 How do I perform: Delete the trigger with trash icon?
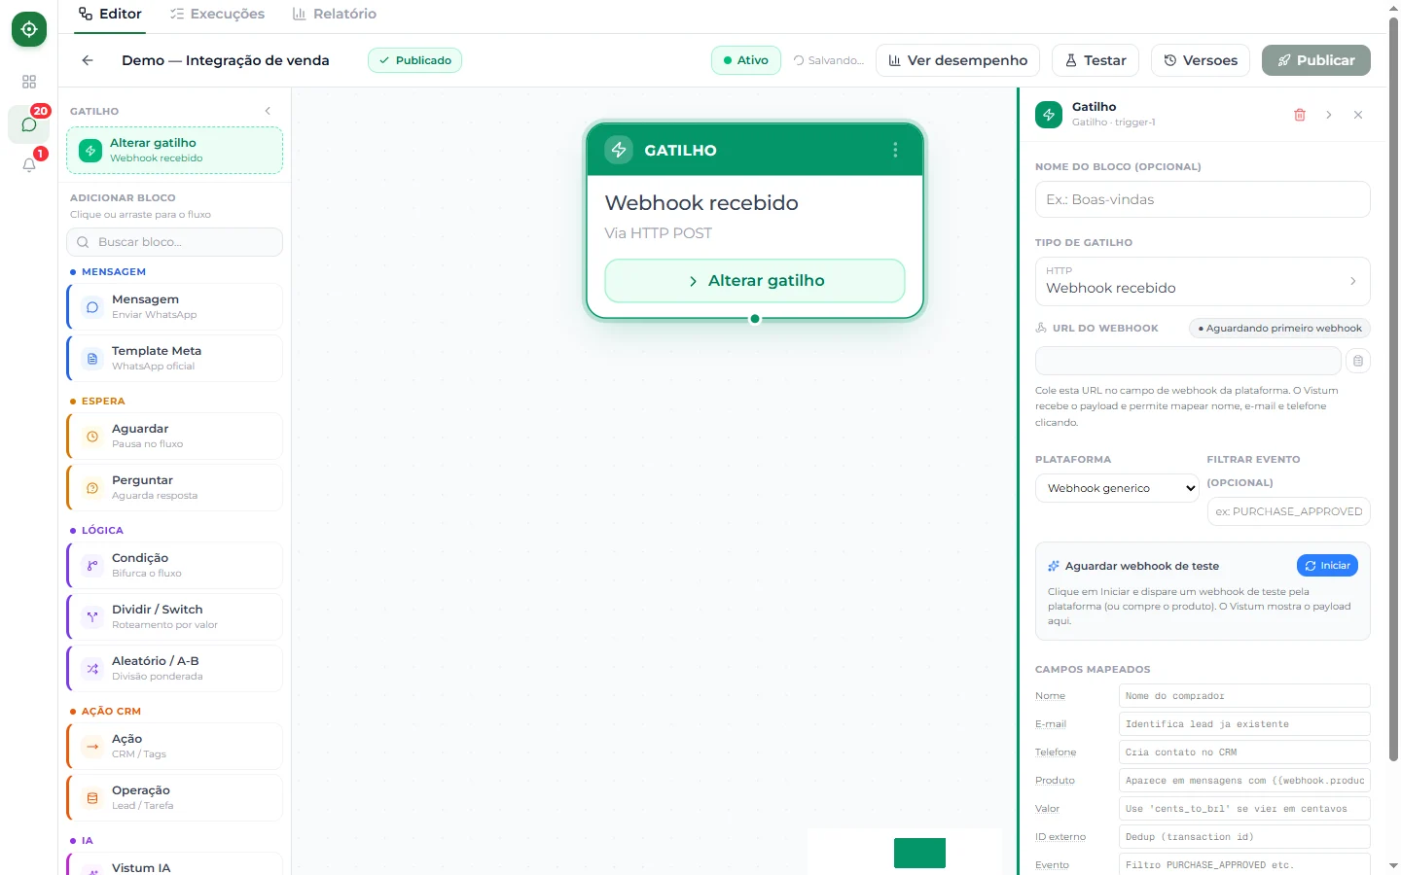(x=1300, y=115)
